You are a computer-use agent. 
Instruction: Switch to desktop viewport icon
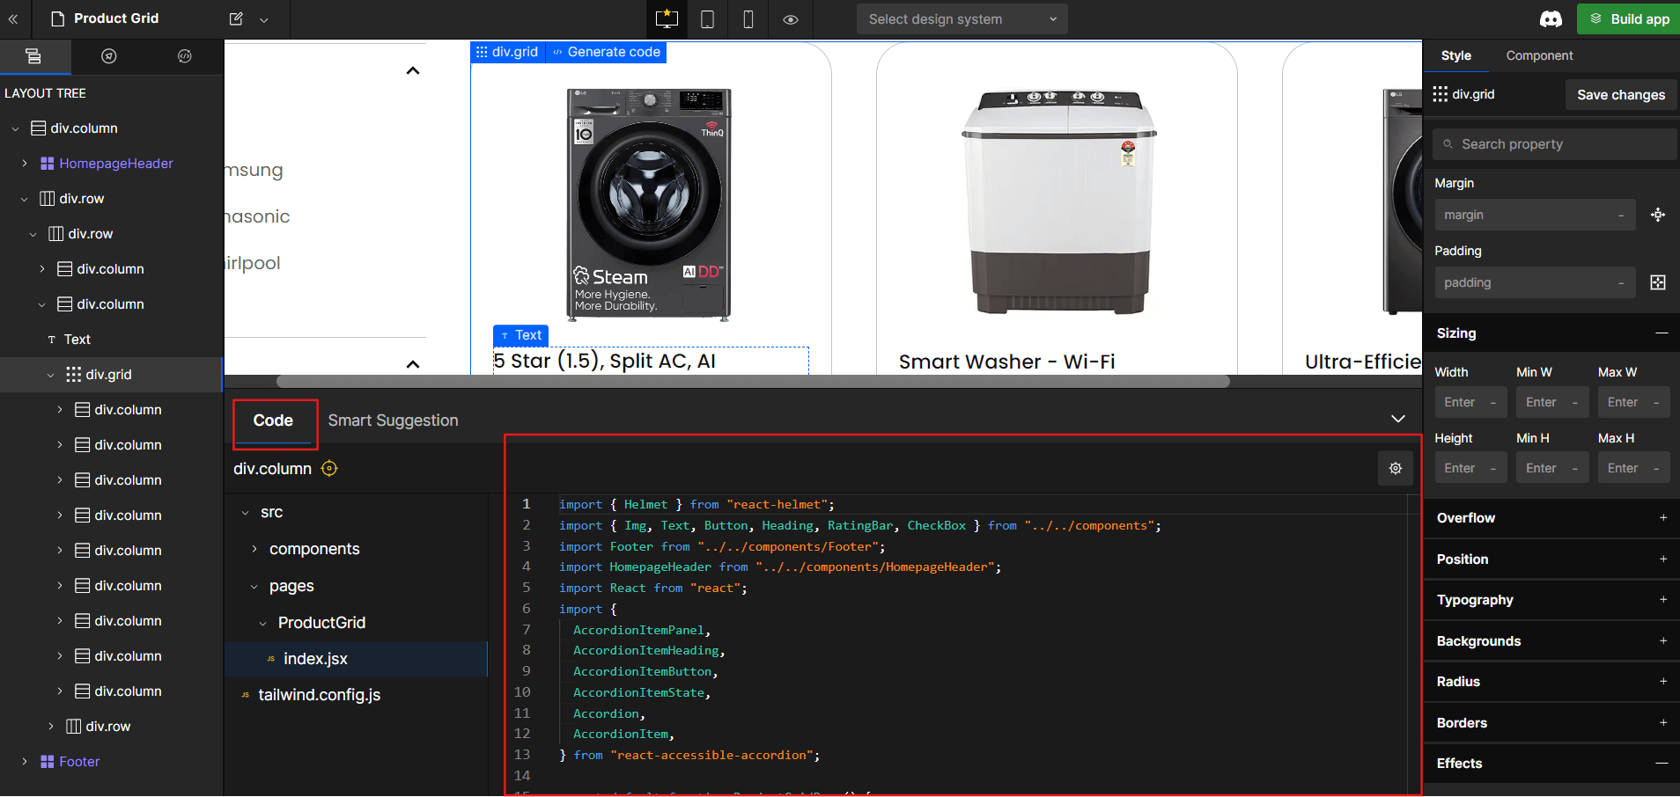(667, 18)
